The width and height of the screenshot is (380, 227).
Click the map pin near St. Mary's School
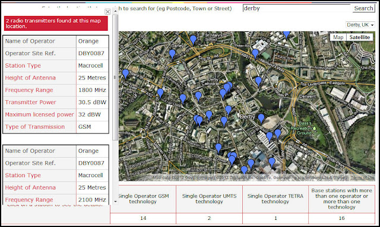tap(193, 40)
